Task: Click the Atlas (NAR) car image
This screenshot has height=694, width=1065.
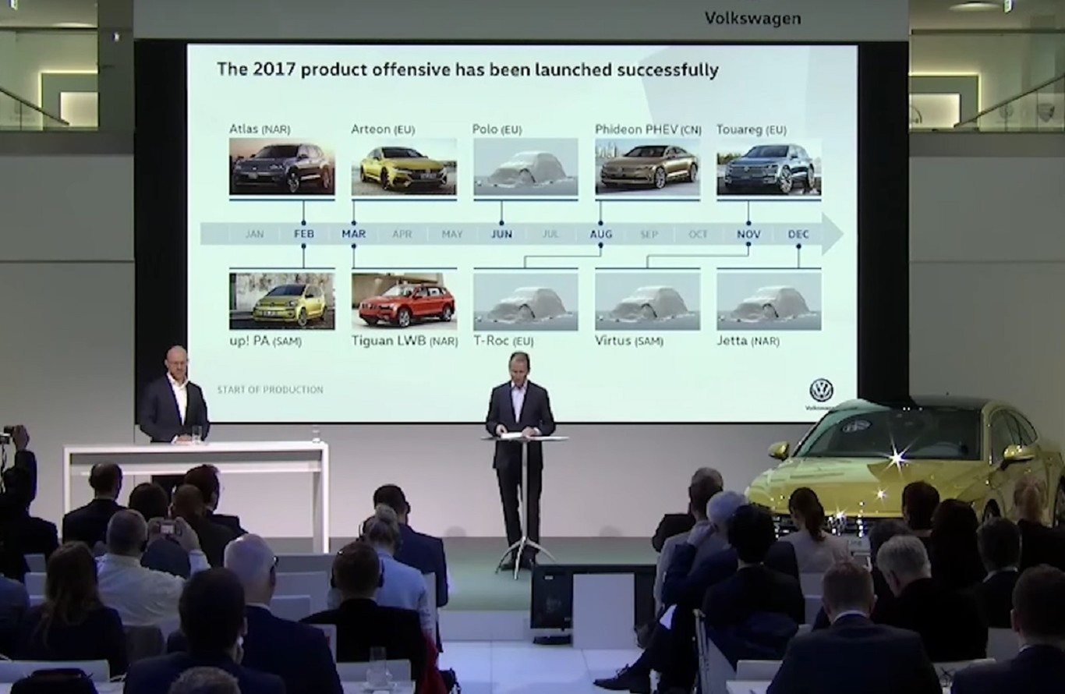Action: coord(282,167)
